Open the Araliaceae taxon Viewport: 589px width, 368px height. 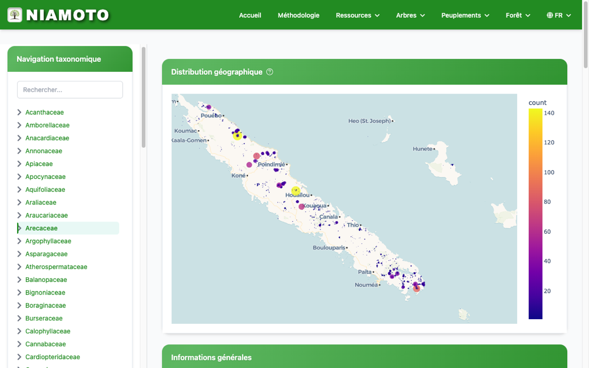[41, 203]
